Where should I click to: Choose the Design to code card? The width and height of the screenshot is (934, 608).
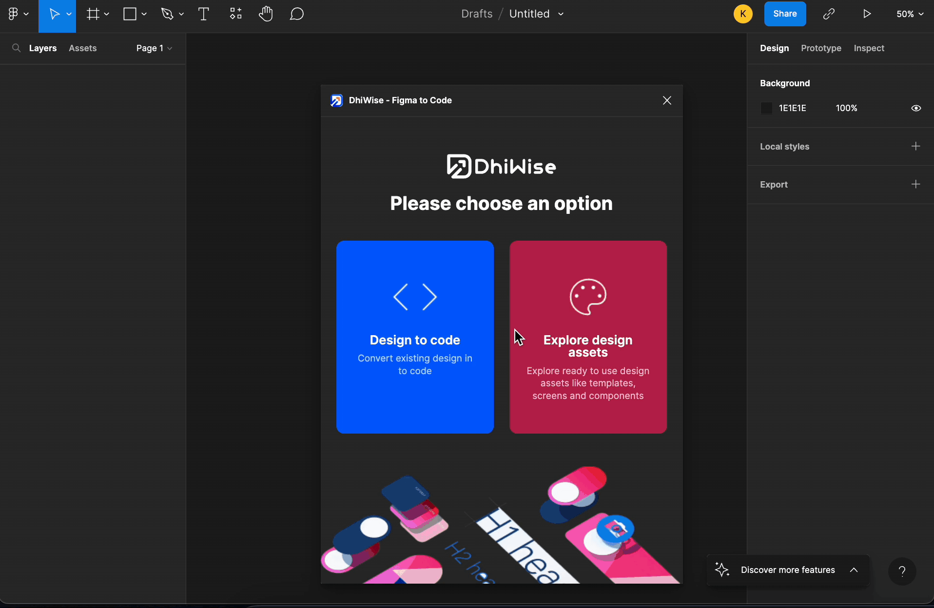pyautogui.click(x=415, y=337)
